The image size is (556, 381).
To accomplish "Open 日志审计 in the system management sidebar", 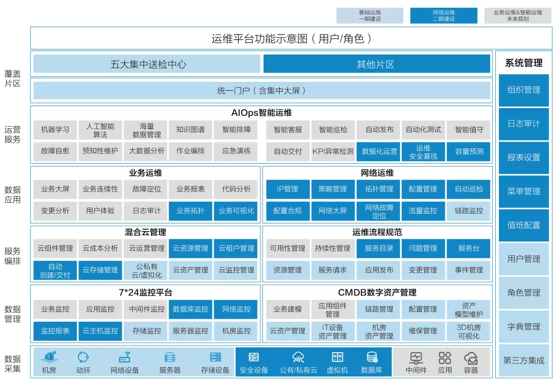I will [x=524, y=124].
